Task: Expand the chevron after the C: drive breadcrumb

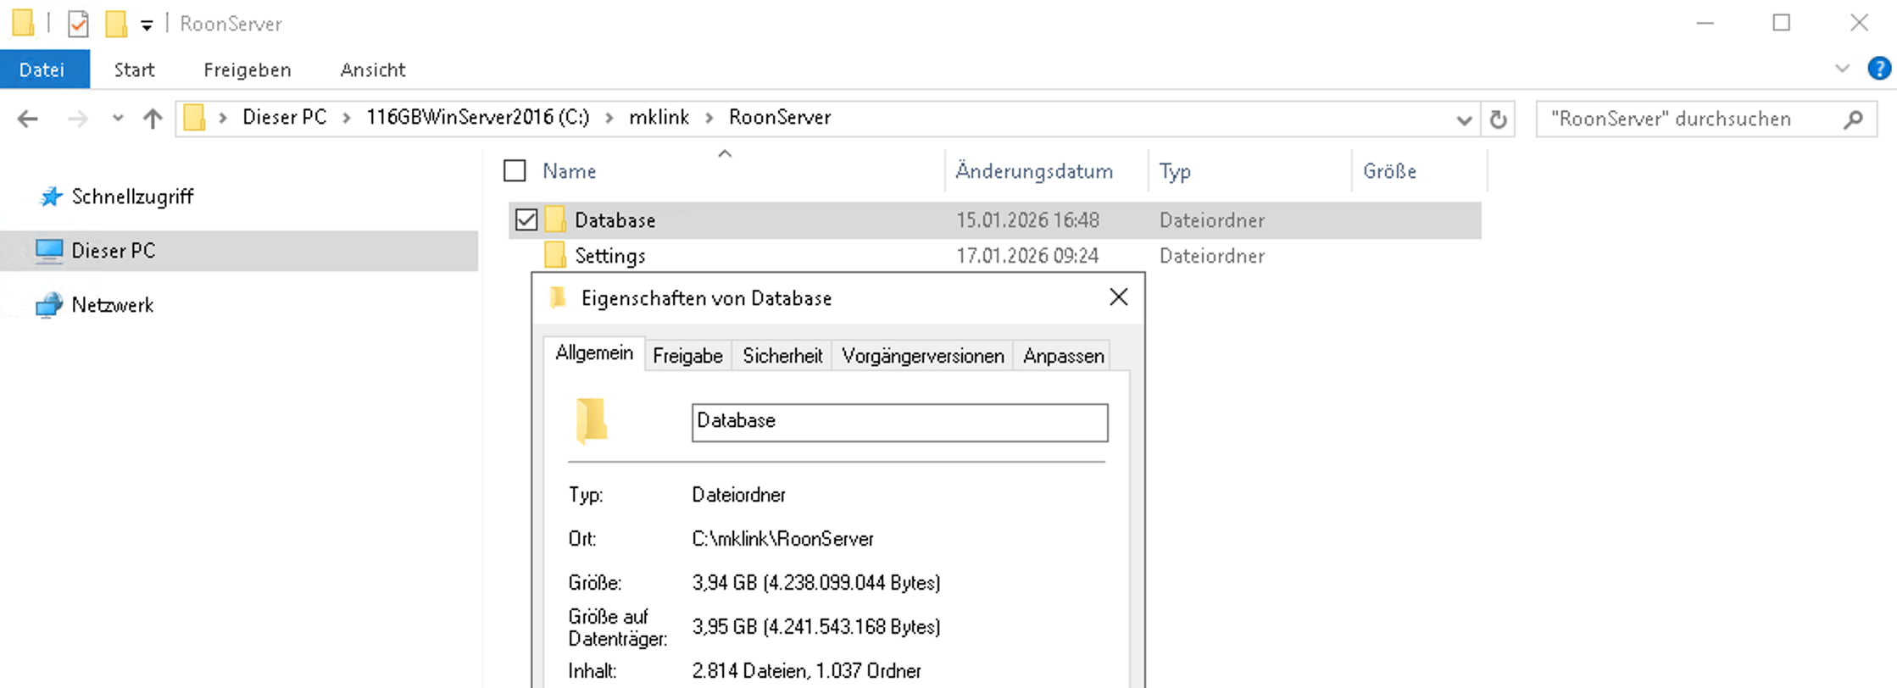Action: click(609, 118)
